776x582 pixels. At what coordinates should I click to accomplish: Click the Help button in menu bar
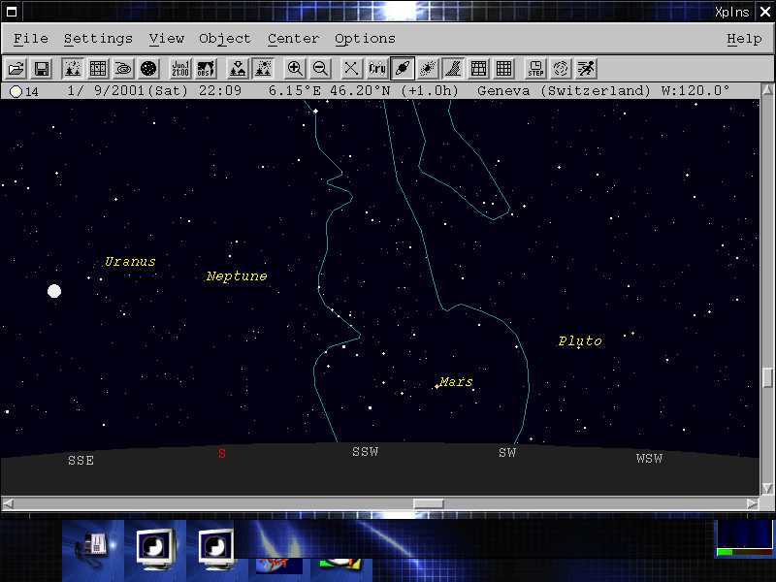point(744,39)
